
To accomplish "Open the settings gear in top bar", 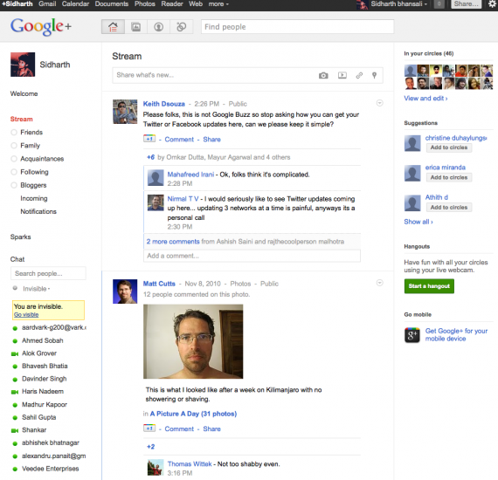I will (x=492, y=3).
